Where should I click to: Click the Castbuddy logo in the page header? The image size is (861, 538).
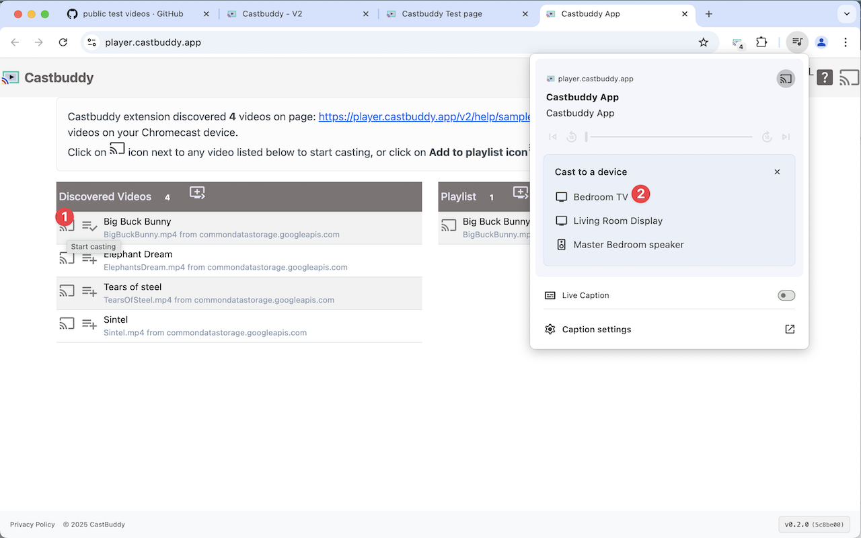[48, 77]
